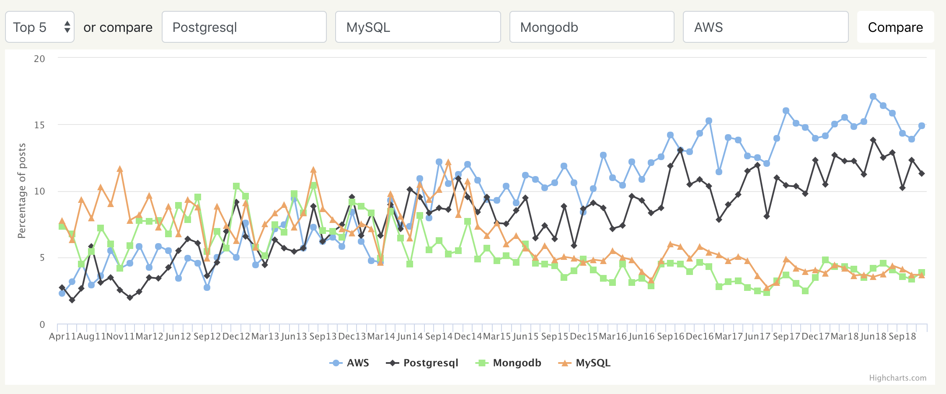Open the Highcharts.com credit link
The height and width of the screenshot is (394, 946).
pyautogui.click(x=897, y=378)
